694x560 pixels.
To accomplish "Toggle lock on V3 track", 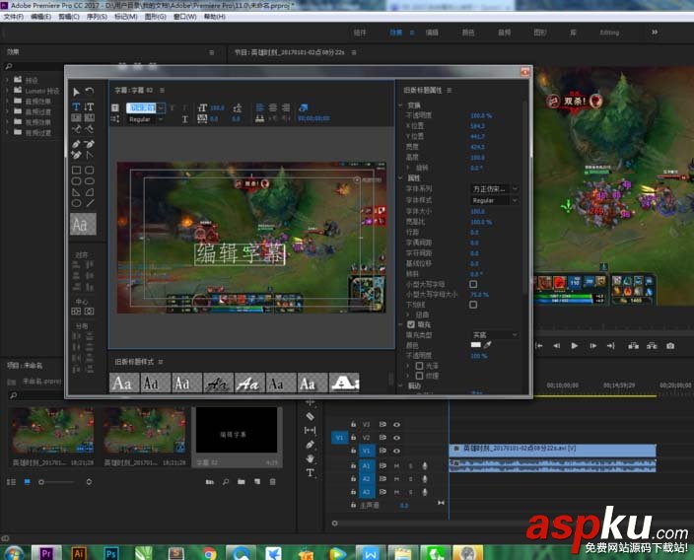I will 353,425.
